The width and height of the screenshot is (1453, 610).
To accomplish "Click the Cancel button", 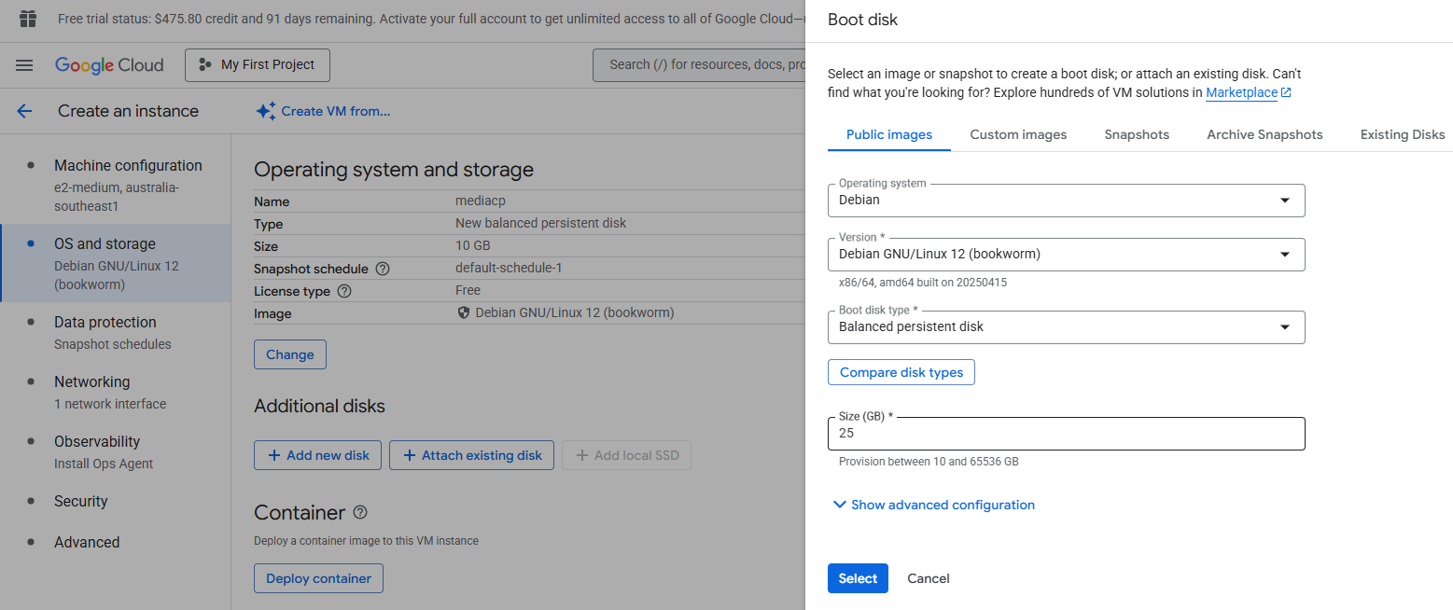I will click(x=929, y=578).
